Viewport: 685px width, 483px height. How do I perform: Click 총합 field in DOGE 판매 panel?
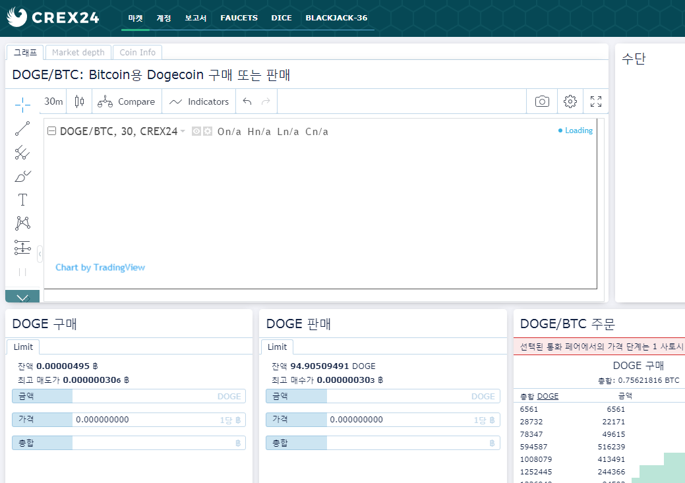click(x=382, y=443)
